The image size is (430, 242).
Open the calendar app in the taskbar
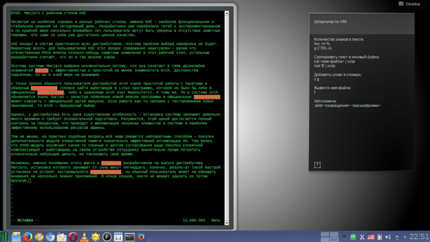click(x=118, y=237)
